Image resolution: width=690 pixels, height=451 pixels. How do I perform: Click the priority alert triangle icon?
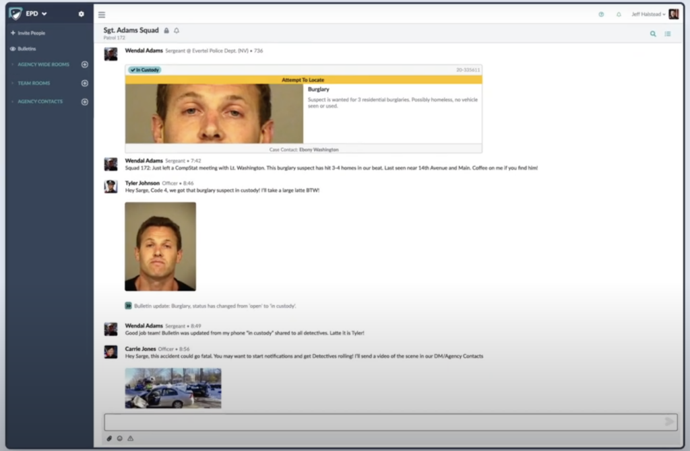[131, 438]
